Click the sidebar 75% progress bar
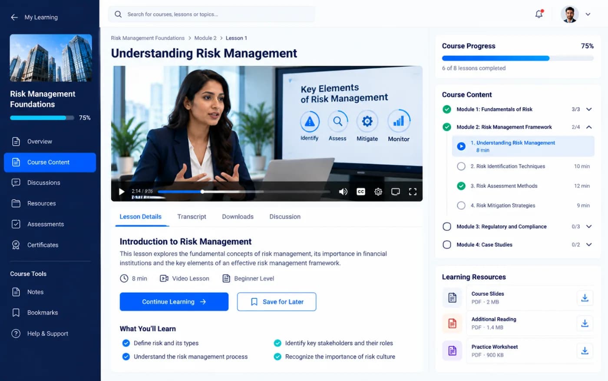This screenshot has height=381, width=608. coord(42,118)
